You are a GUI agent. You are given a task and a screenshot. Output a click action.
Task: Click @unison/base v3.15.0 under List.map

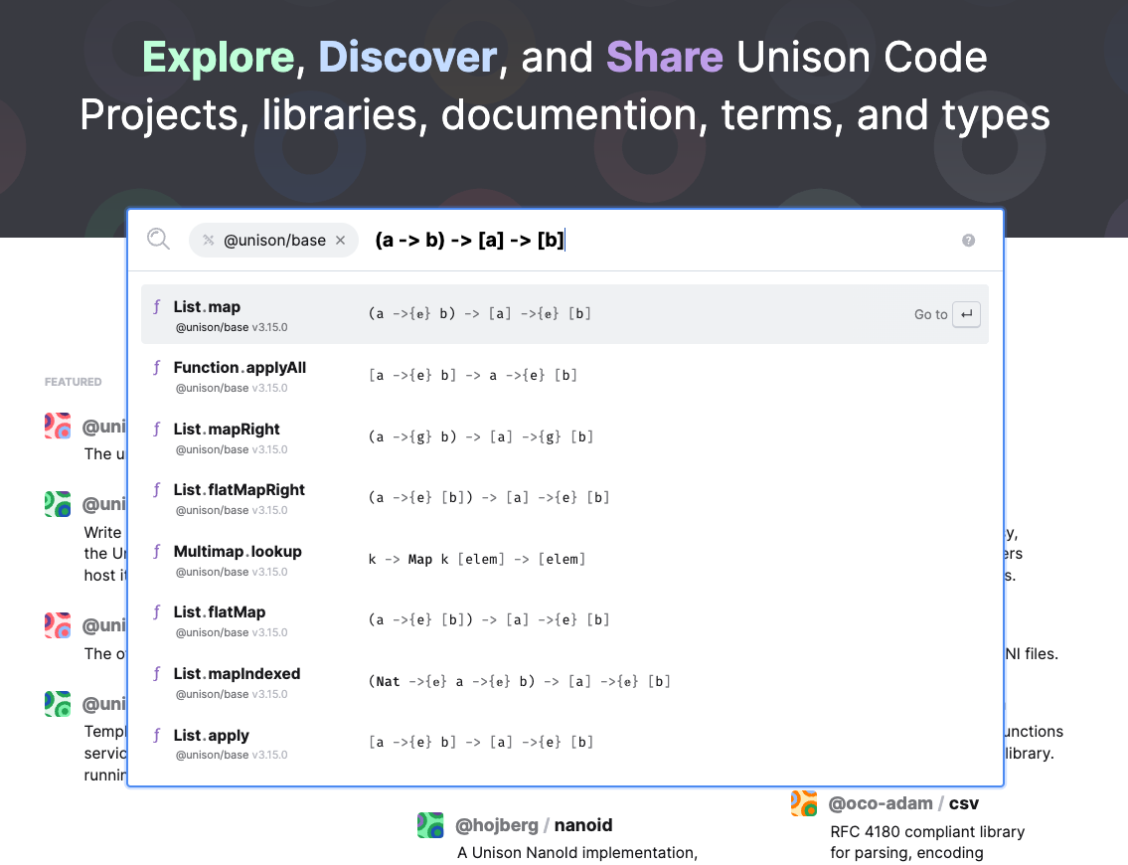232,327
